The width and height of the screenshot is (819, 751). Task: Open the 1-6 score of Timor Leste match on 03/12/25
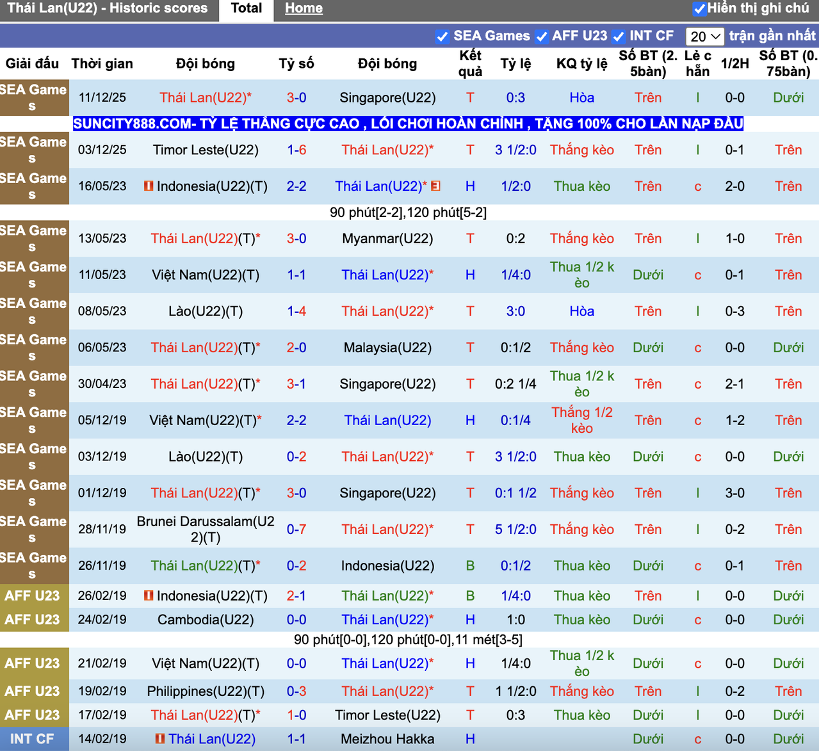(296, 150)
